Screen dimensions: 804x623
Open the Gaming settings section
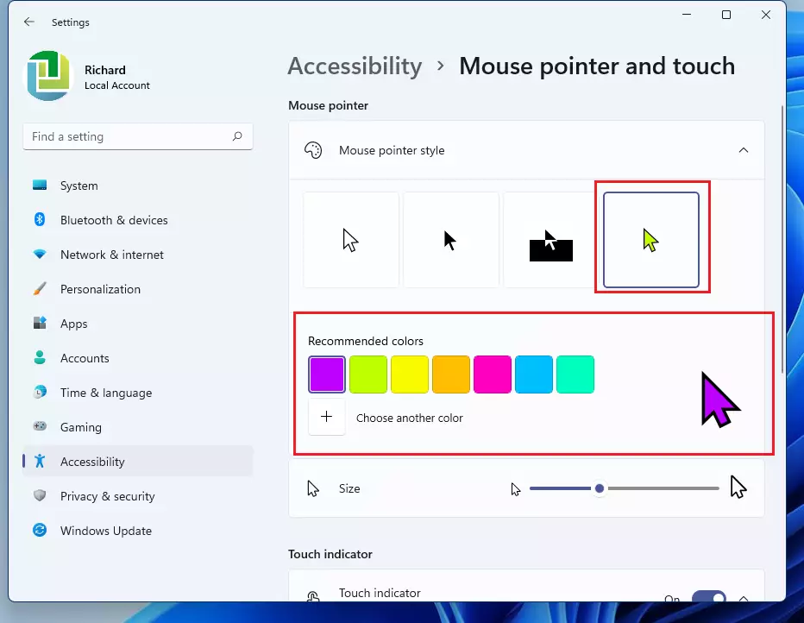[82, 427]
